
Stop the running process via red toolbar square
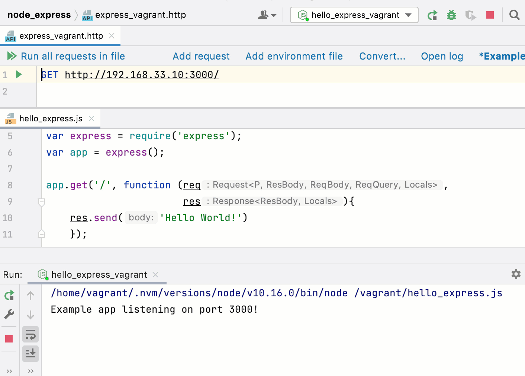point(490,15)
